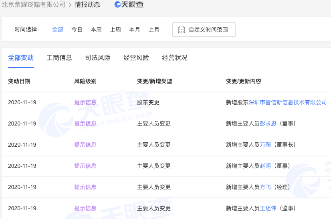Click 主要人员变更 in the 彭求恩 row

click(x=154, y=123)
